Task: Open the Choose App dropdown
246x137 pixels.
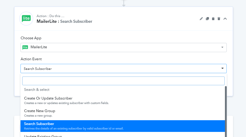Action: click(123, 47)
